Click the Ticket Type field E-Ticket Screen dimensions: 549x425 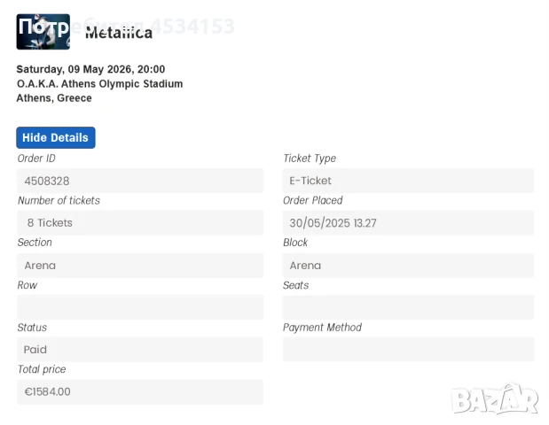[408, 181]
